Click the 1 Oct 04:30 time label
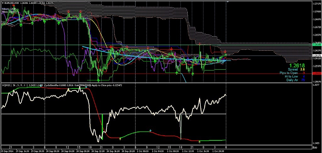The width and height of the screenshot is (322, 153). coord(158,151)
